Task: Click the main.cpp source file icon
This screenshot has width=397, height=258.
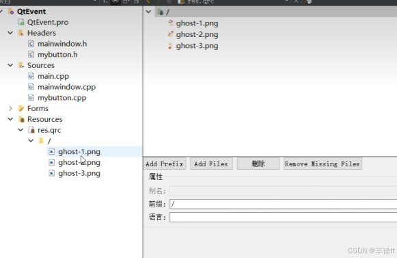Action: coord(31,76)
